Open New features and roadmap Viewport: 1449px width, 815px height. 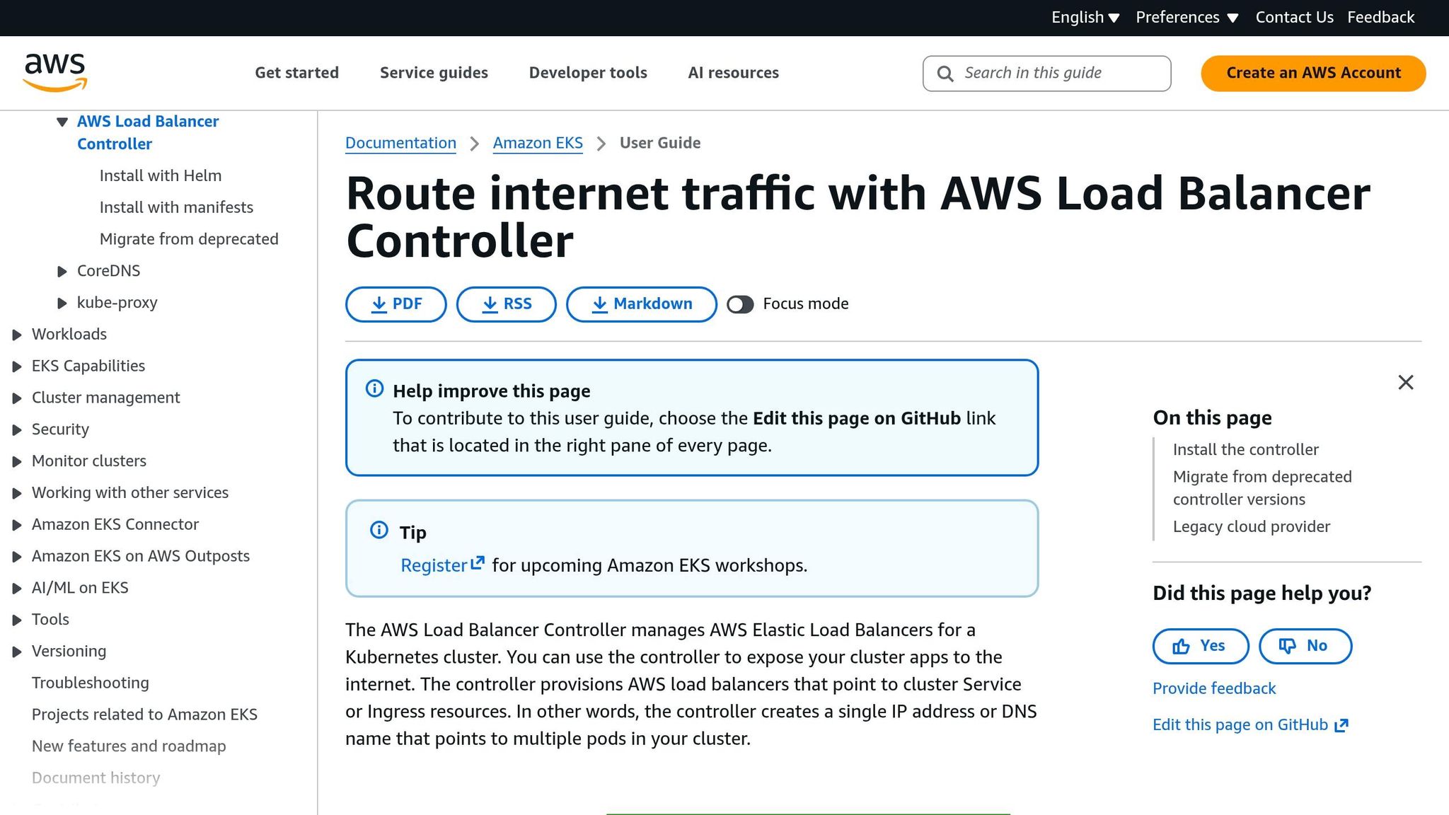(x=129, y=747)
